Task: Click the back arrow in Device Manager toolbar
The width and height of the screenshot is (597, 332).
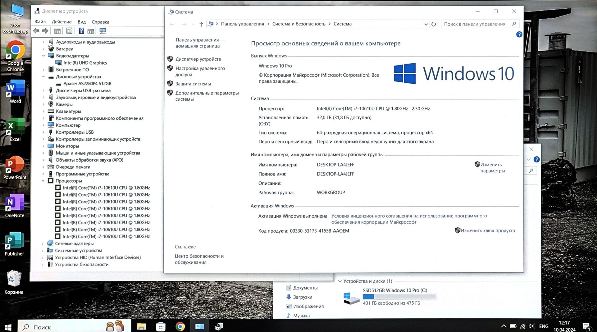Action: 36,31
